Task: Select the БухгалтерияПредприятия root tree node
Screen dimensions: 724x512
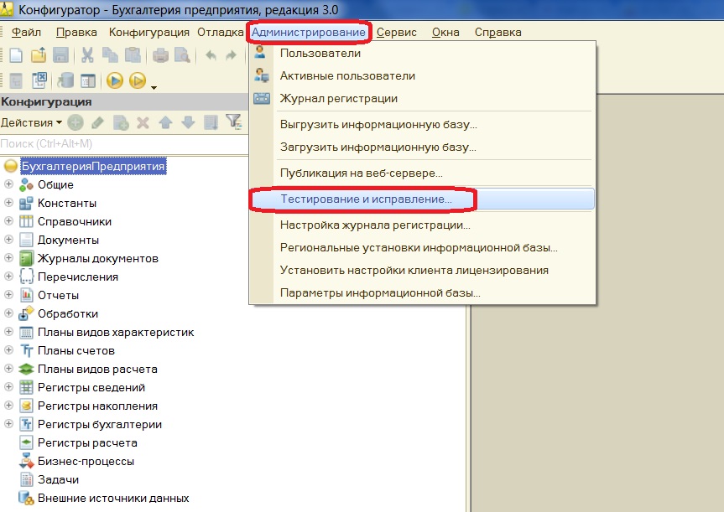Action: point(93,166)
